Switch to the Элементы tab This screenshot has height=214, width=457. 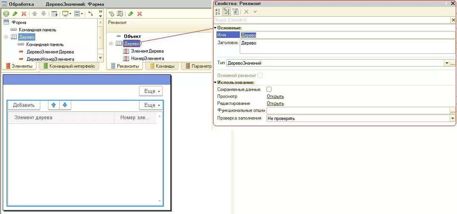pos(19,66)
